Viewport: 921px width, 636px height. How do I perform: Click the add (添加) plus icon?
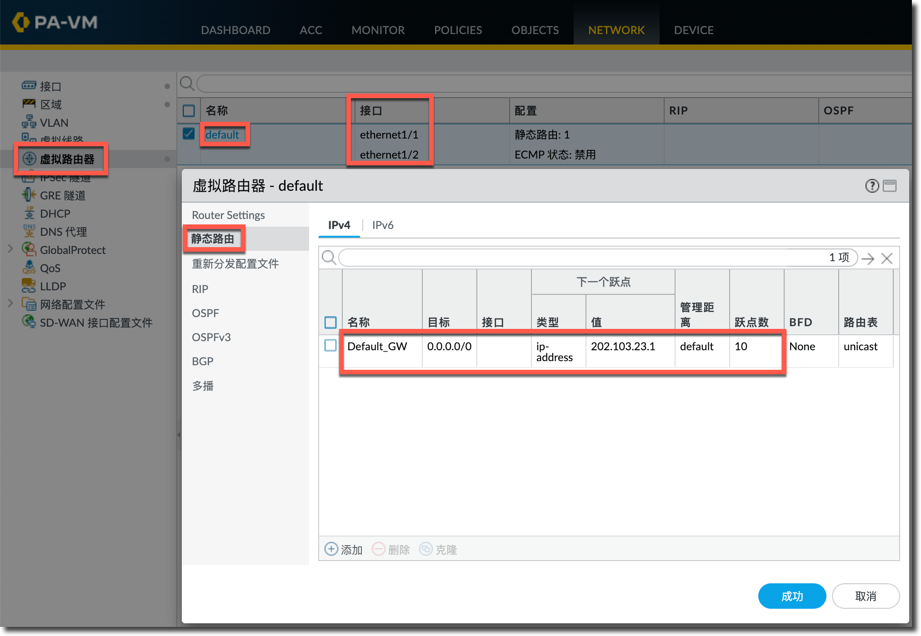click(x=331, y=549)
